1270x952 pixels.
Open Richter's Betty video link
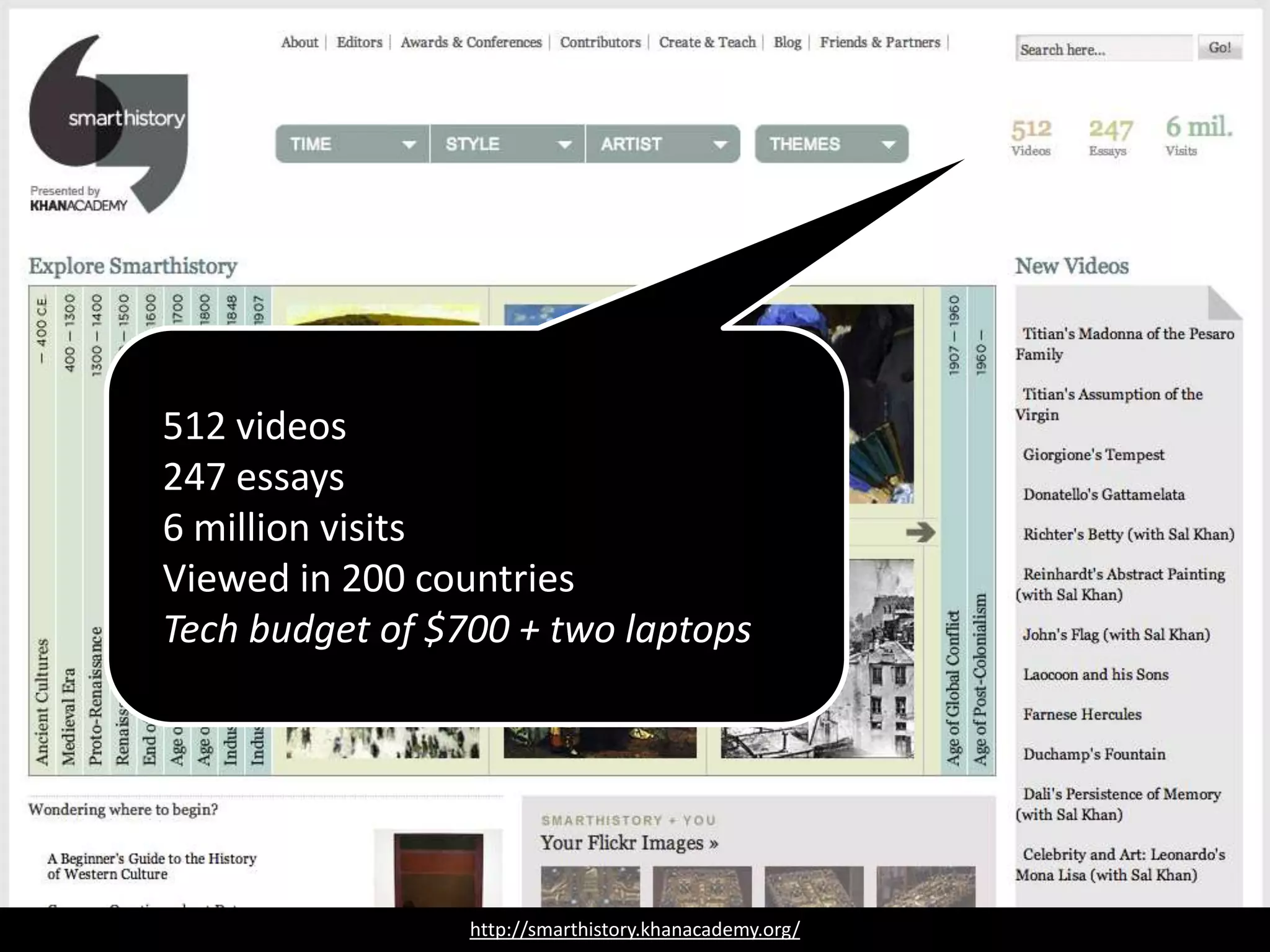point(1129,534)
